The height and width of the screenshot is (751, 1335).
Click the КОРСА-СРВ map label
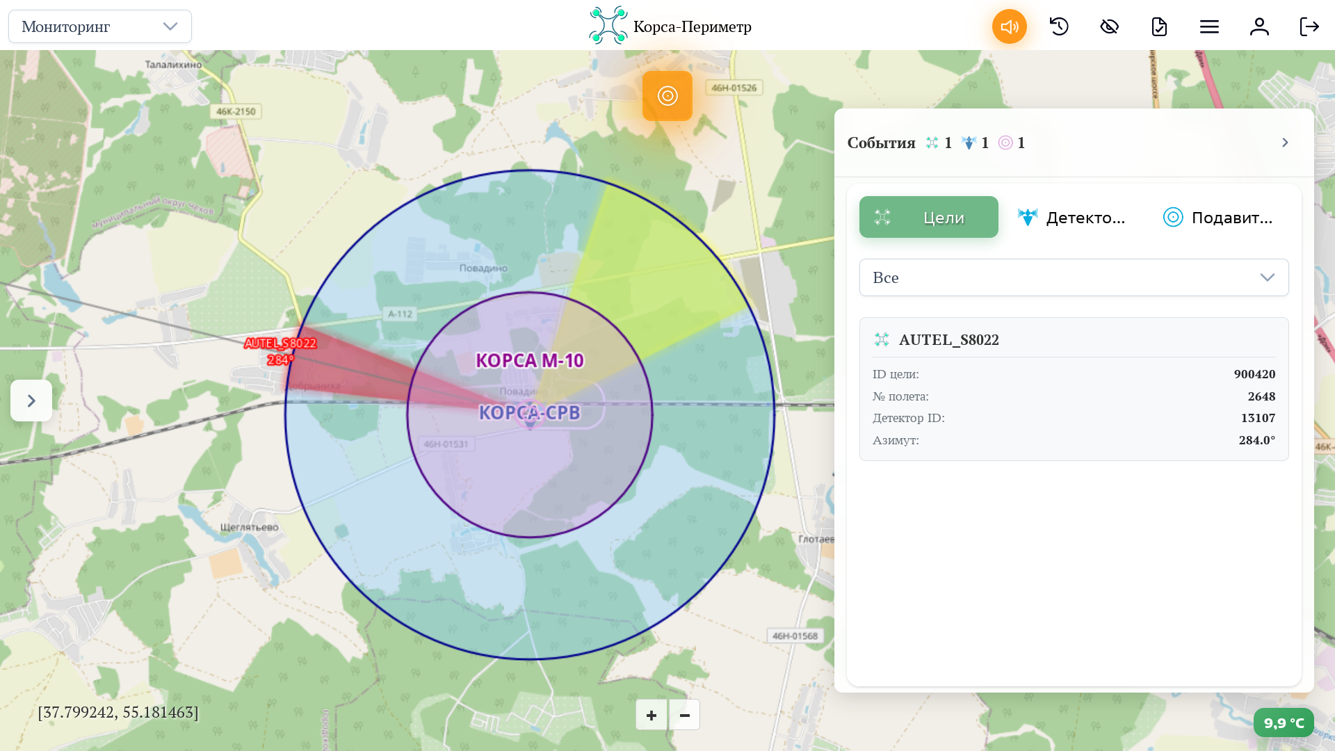tap(530, 412)
